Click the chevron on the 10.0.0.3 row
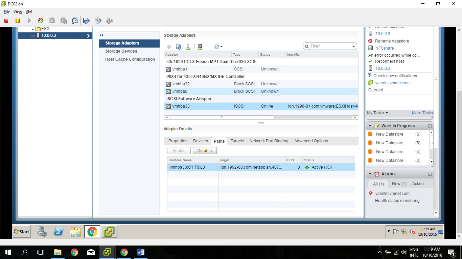 click(x=88, y=36)
